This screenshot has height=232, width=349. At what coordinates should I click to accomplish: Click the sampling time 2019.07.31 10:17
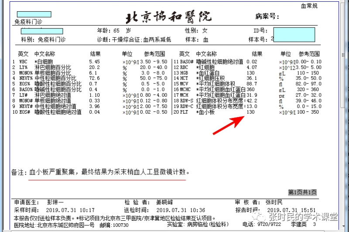70,210
